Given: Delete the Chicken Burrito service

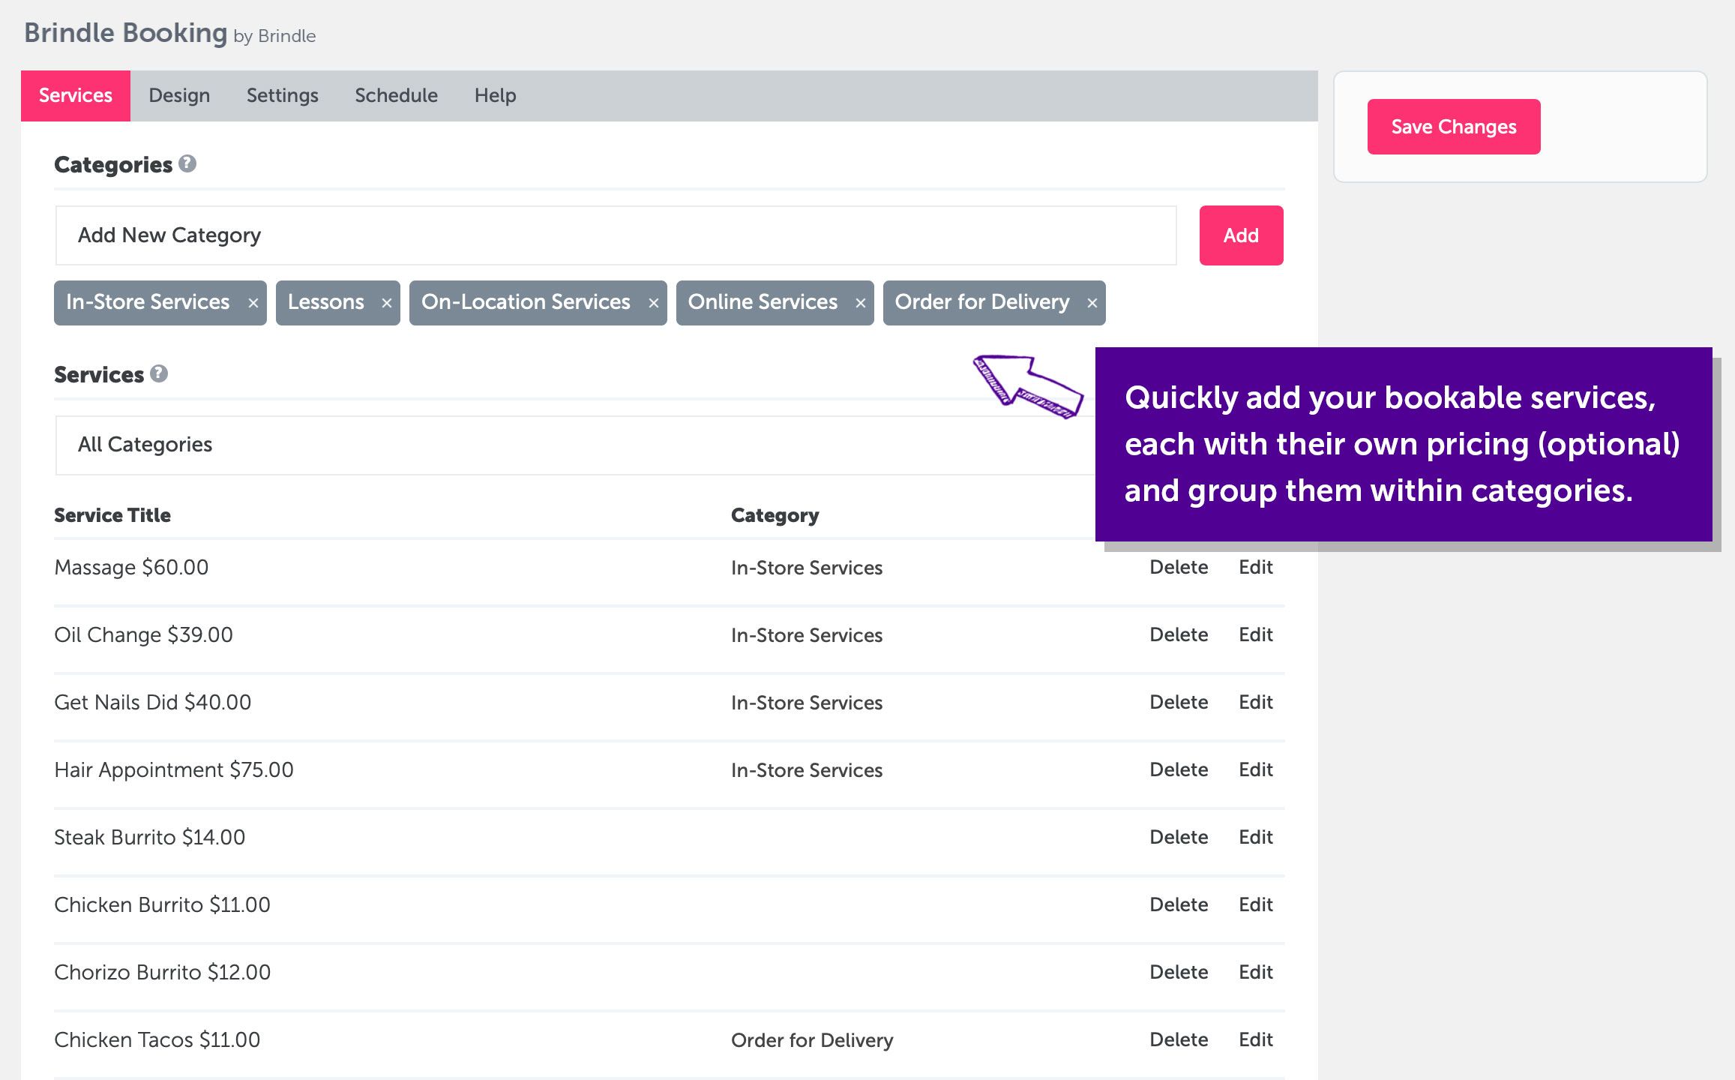Looking at the screenshot, I should pos(1179,905).
